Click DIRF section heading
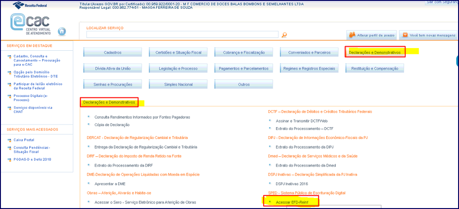This screenshot has height=209, width=459. click(x=134, y=156)
